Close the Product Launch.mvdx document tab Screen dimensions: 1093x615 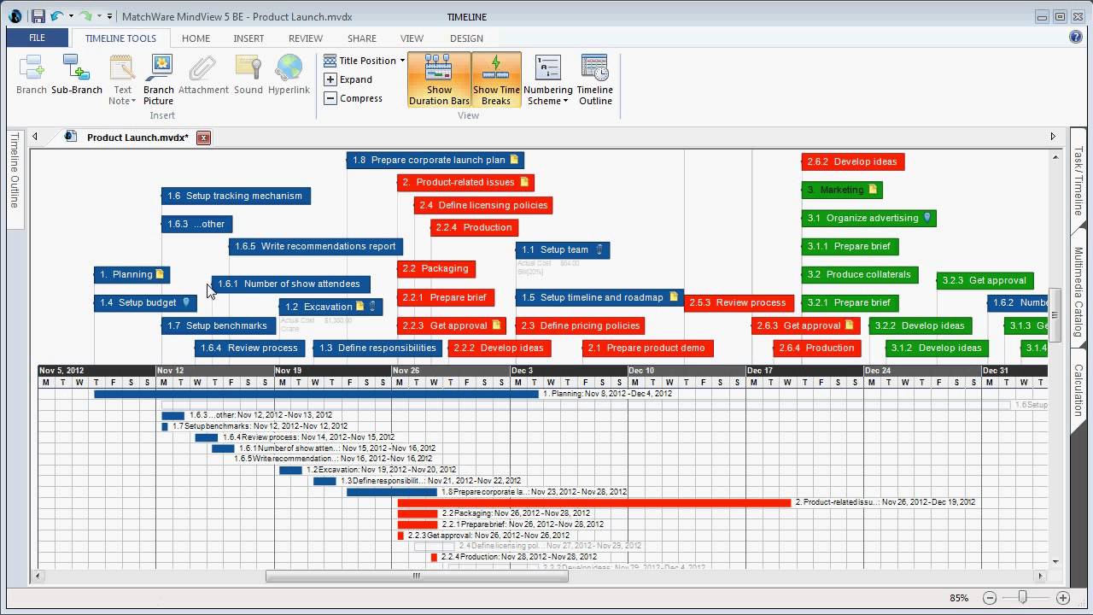coord(203,138)
